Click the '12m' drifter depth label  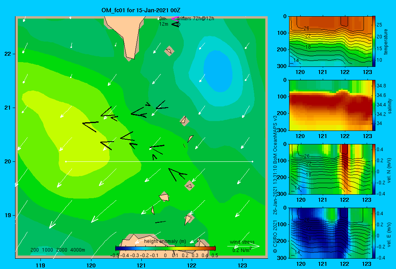tap(164, 24)
